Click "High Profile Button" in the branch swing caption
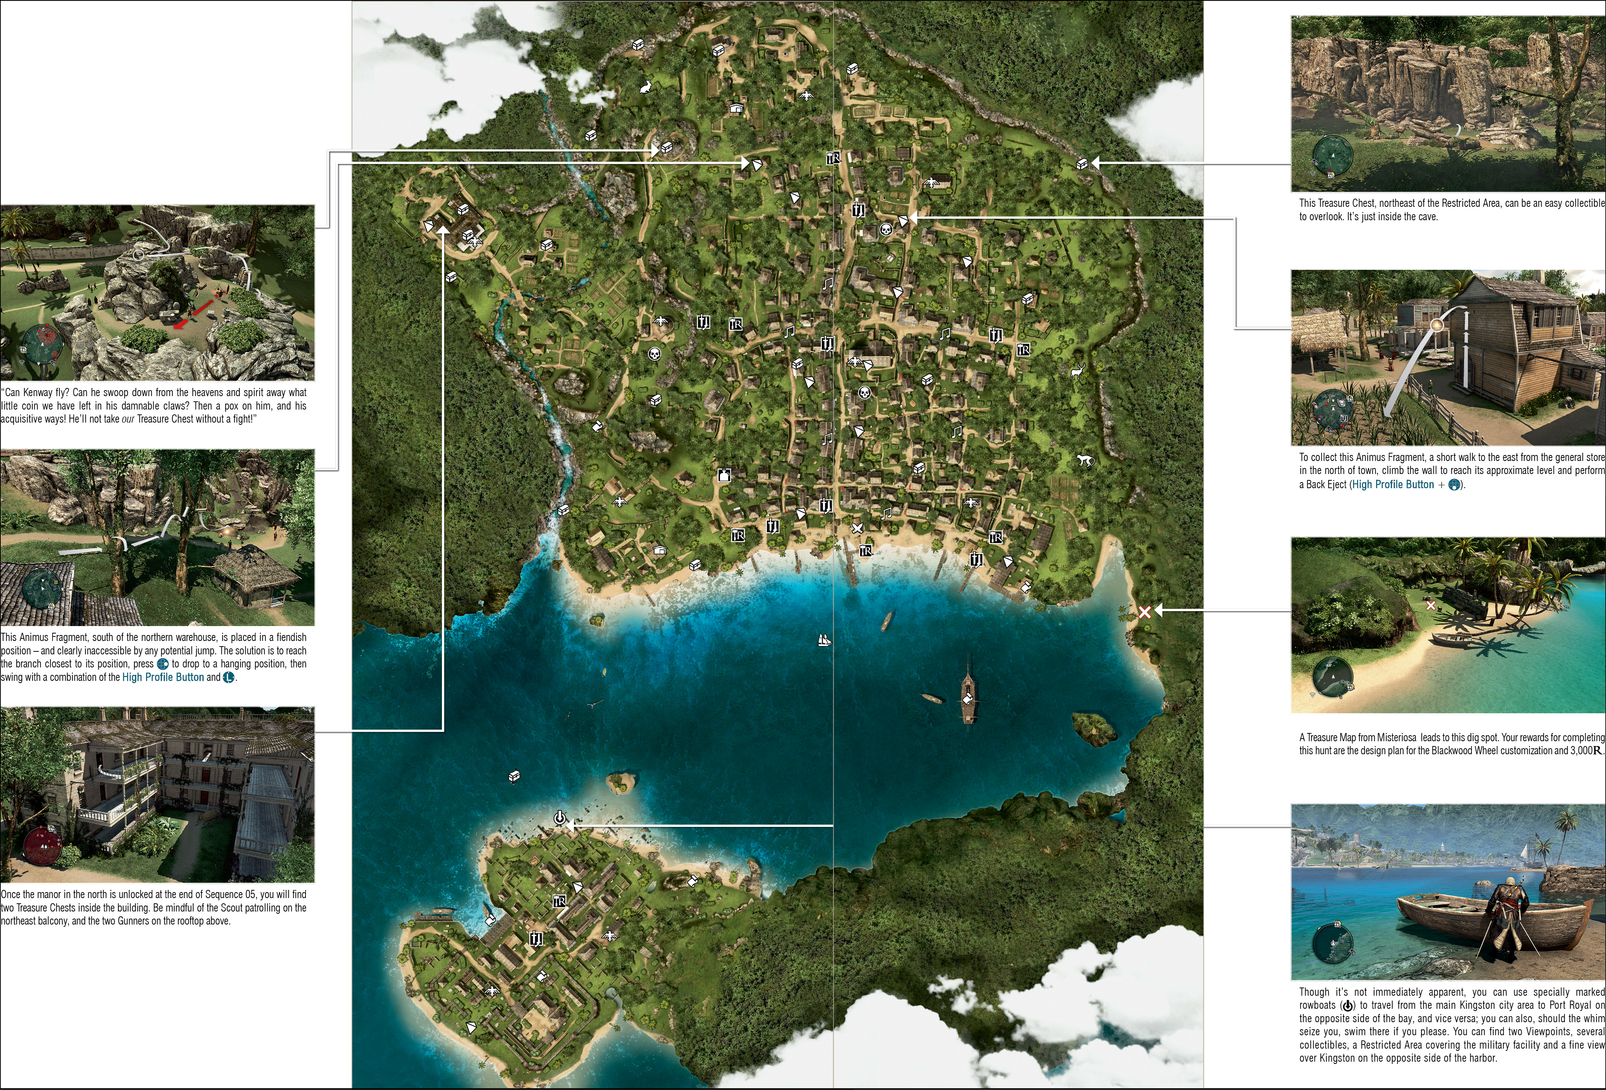Screen dimensions: 1606x1090 click(163, 677)
